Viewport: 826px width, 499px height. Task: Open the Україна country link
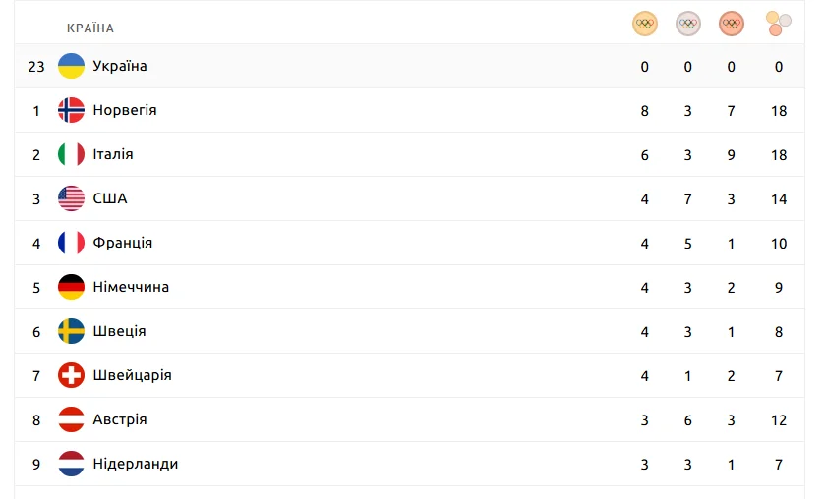tap(120, 66)
